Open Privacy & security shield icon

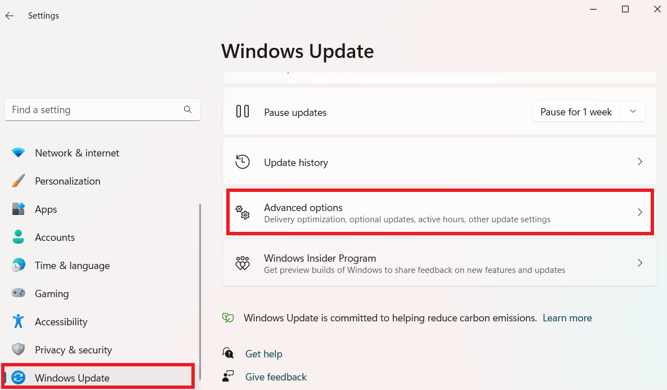tap(19, 349)
